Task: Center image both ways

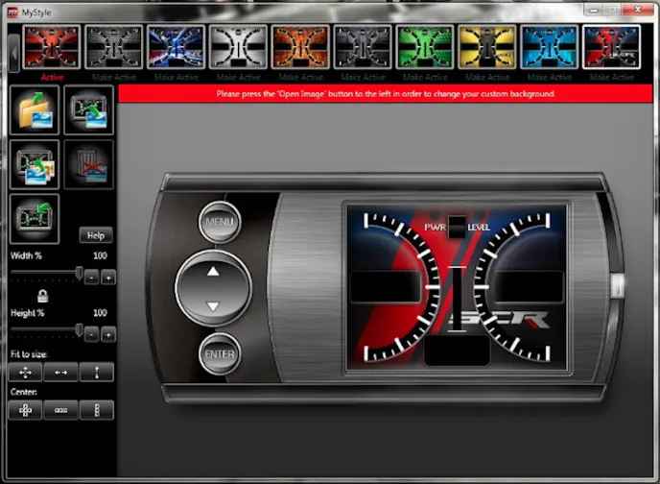Action: [x=25, y=410]
